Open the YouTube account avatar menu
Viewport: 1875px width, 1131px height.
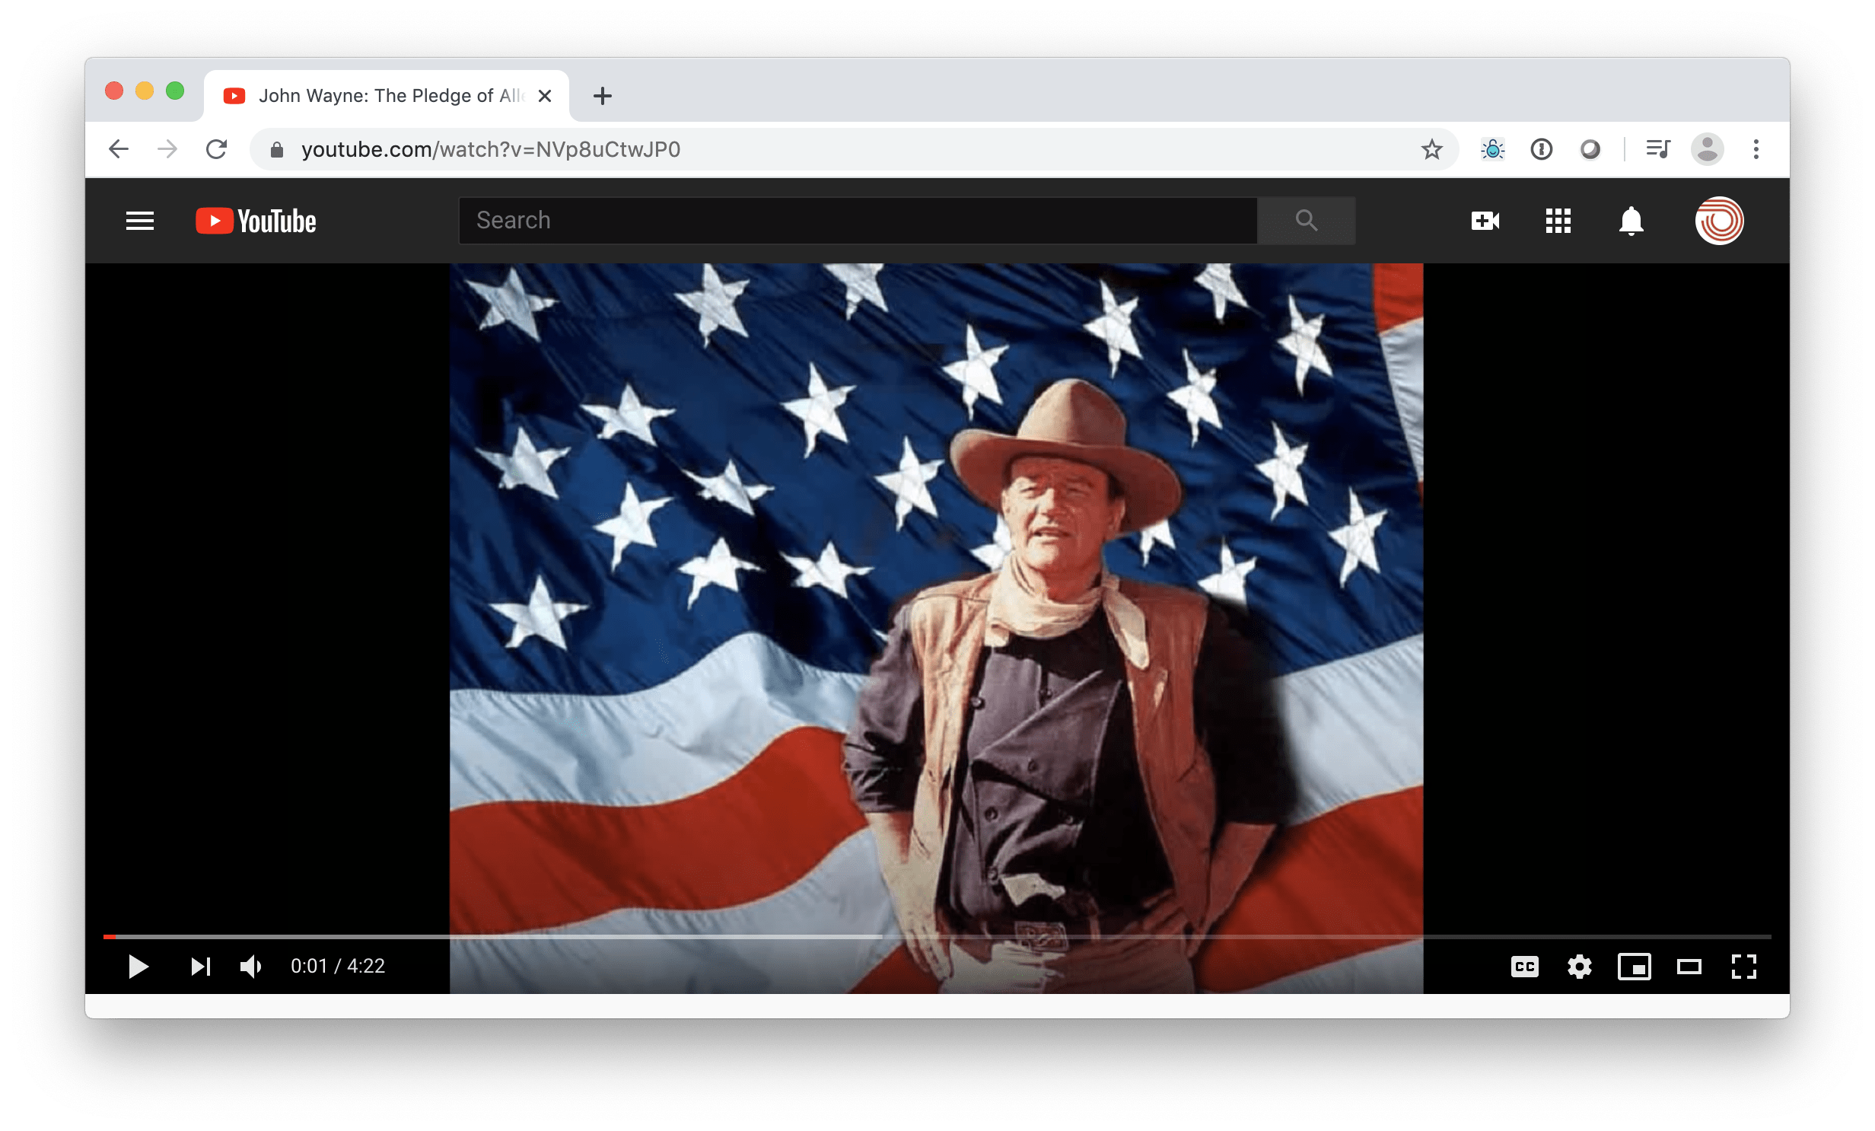pos(1719,221)
